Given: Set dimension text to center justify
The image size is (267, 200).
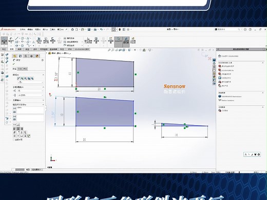Looking at the screenshot, I should coord(18,129).
